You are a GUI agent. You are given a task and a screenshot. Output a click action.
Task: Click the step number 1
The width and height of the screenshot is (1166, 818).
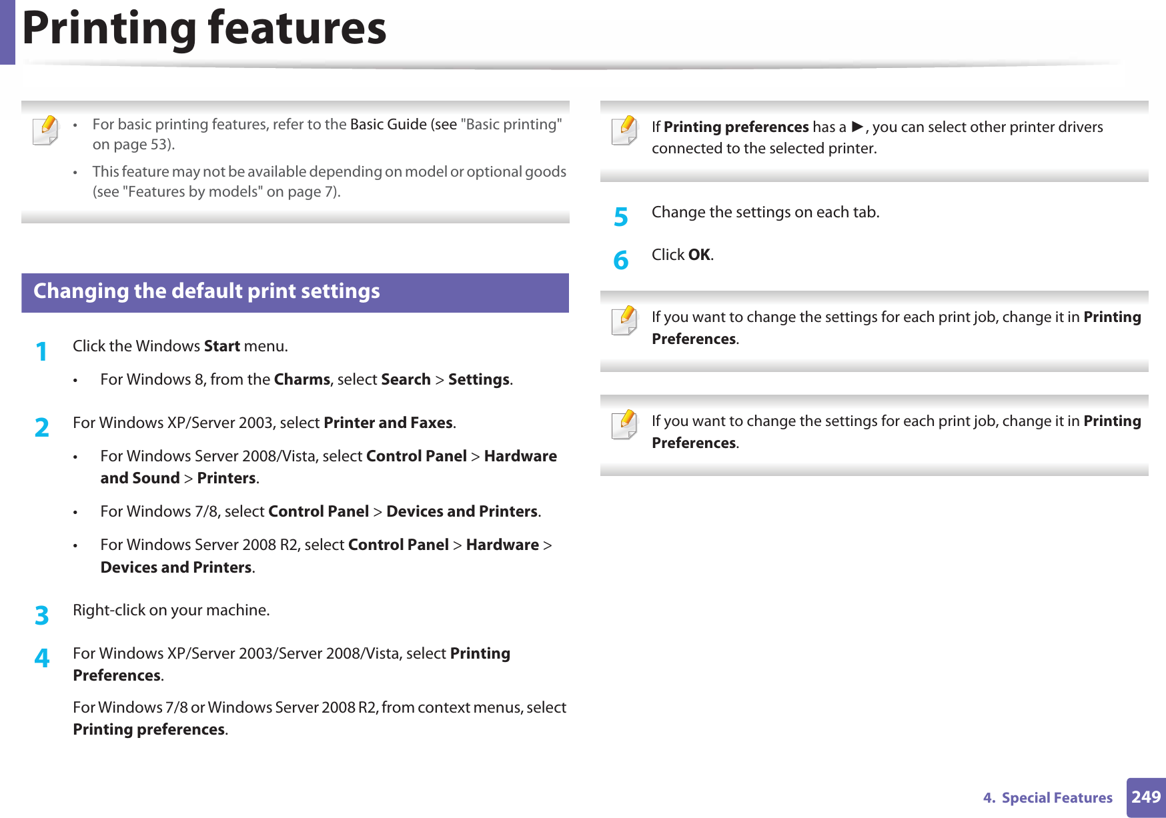tap(41, 351)
